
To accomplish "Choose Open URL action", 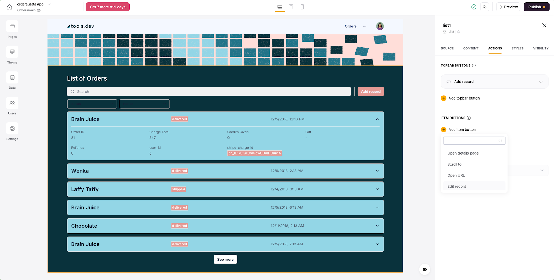I will click(x=474, y=175).
